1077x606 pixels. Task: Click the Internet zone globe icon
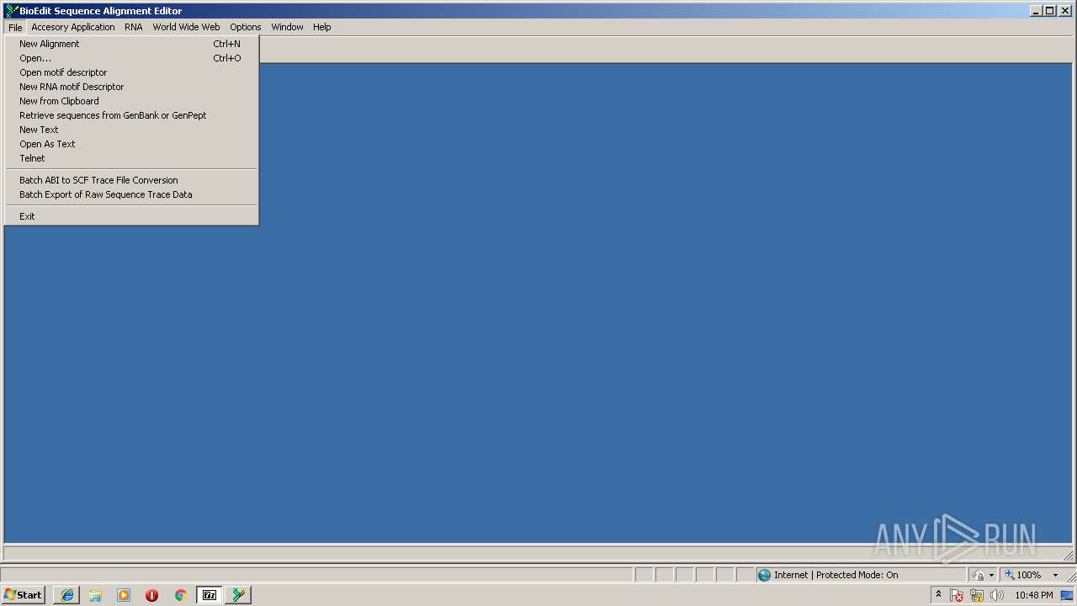point(764,575)
